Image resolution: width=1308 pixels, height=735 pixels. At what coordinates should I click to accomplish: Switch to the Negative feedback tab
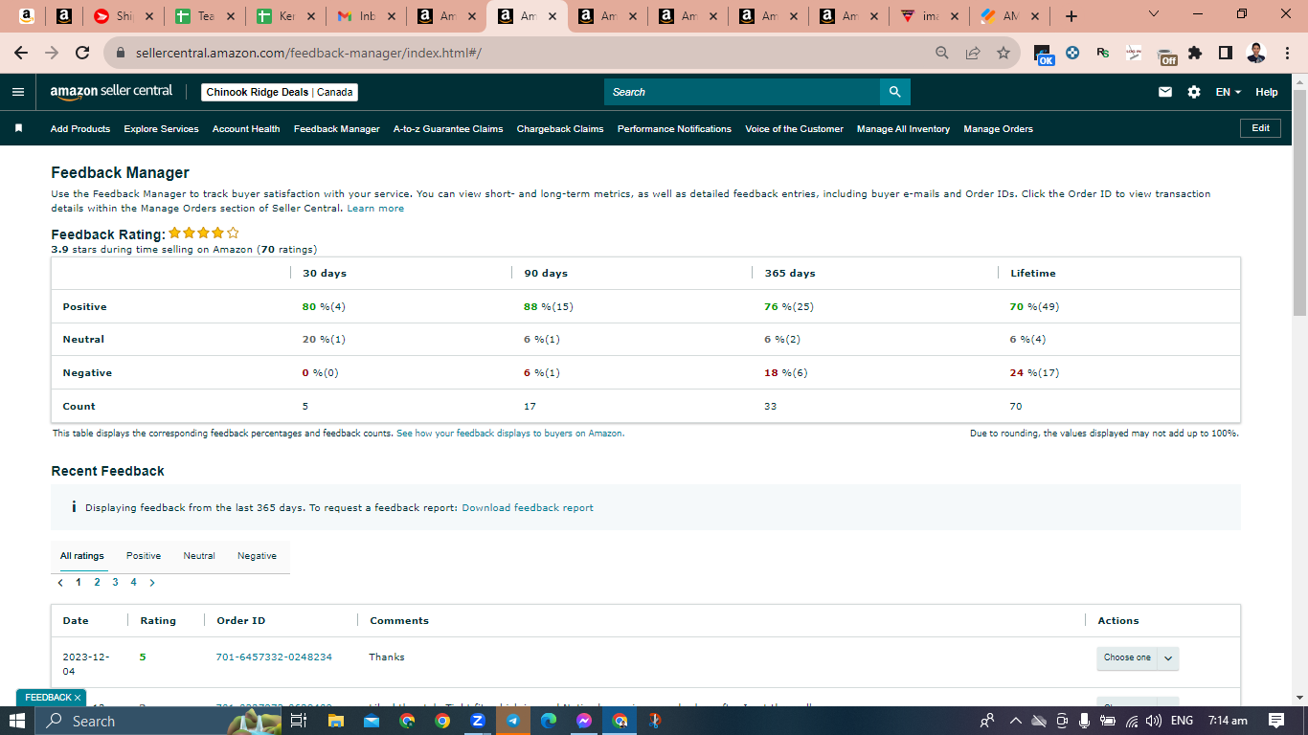tap(257, 556)
